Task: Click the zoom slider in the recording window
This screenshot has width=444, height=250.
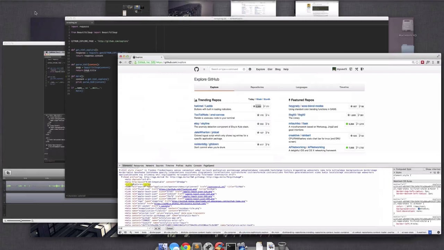Action: [20, 220]
